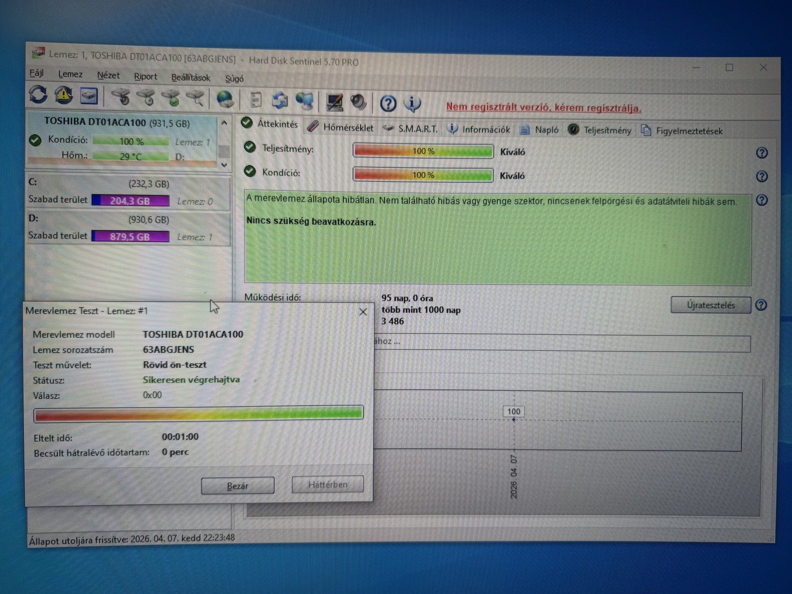
Task: Click the serial number 63ABGJENS in dialog
Action: pyautogui.click(x=168, y=350)
